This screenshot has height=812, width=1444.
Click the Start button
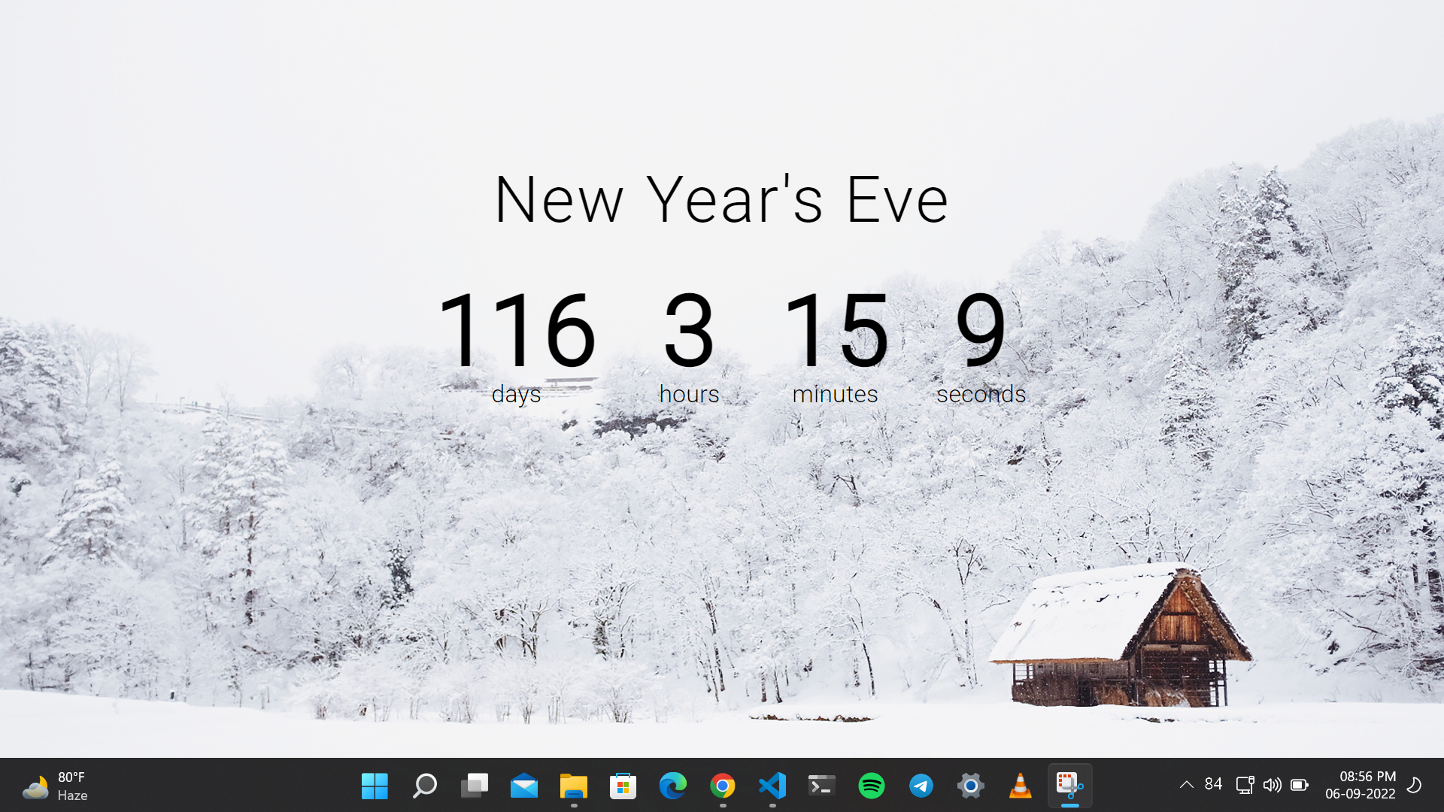coord(375,786)
